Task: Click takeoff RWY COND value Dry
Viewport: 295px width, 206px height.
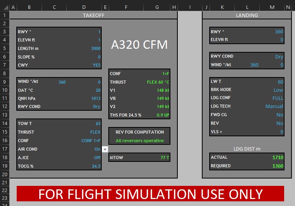Action: [x=97, y=106]
